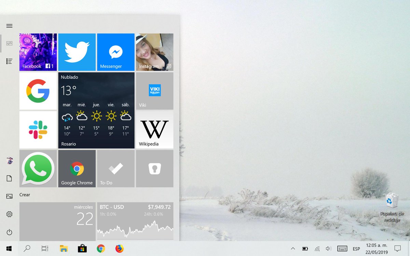Screen dimensions: 410x256
Task: Click the battery status icon
Action: [305, 248]
